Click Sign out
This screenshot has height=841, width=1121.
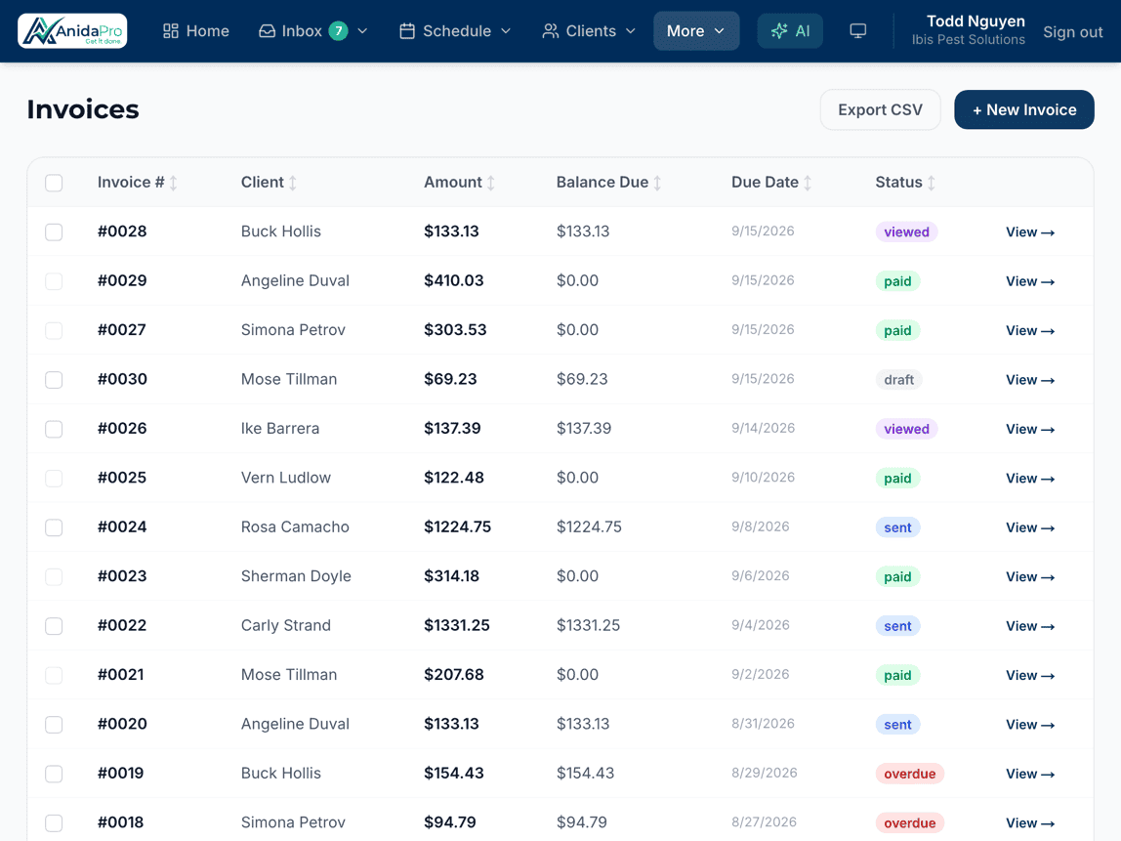tap(1072, 32)
